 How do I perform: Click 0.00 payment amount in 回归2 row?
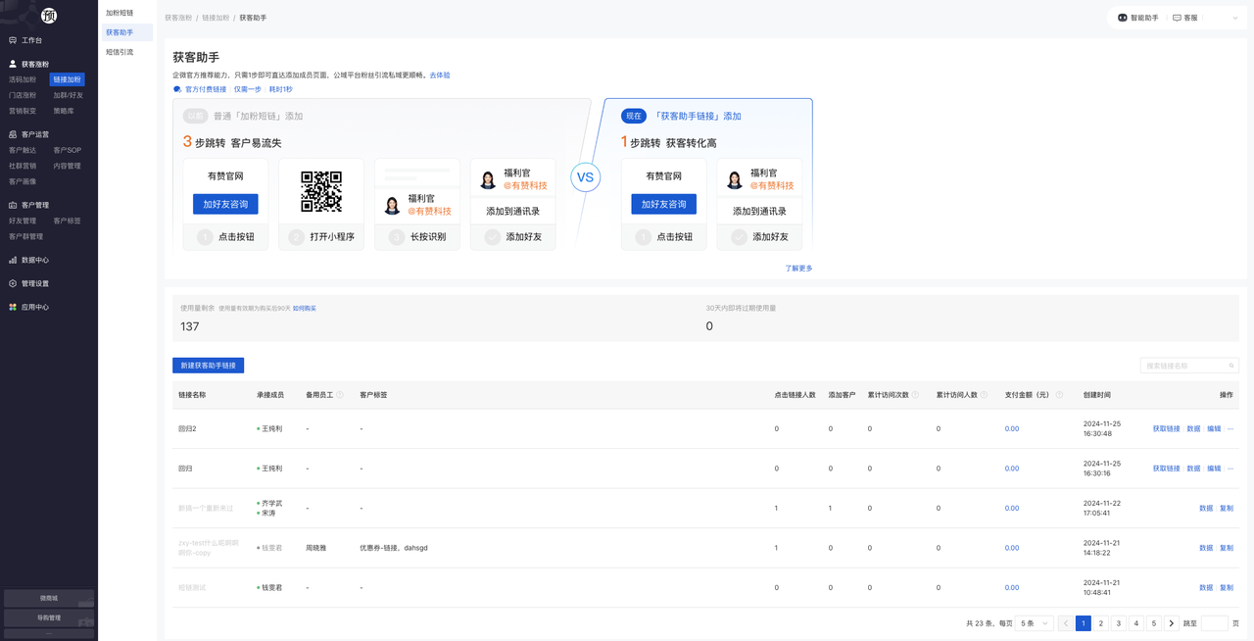click(x=1012, y=428)
